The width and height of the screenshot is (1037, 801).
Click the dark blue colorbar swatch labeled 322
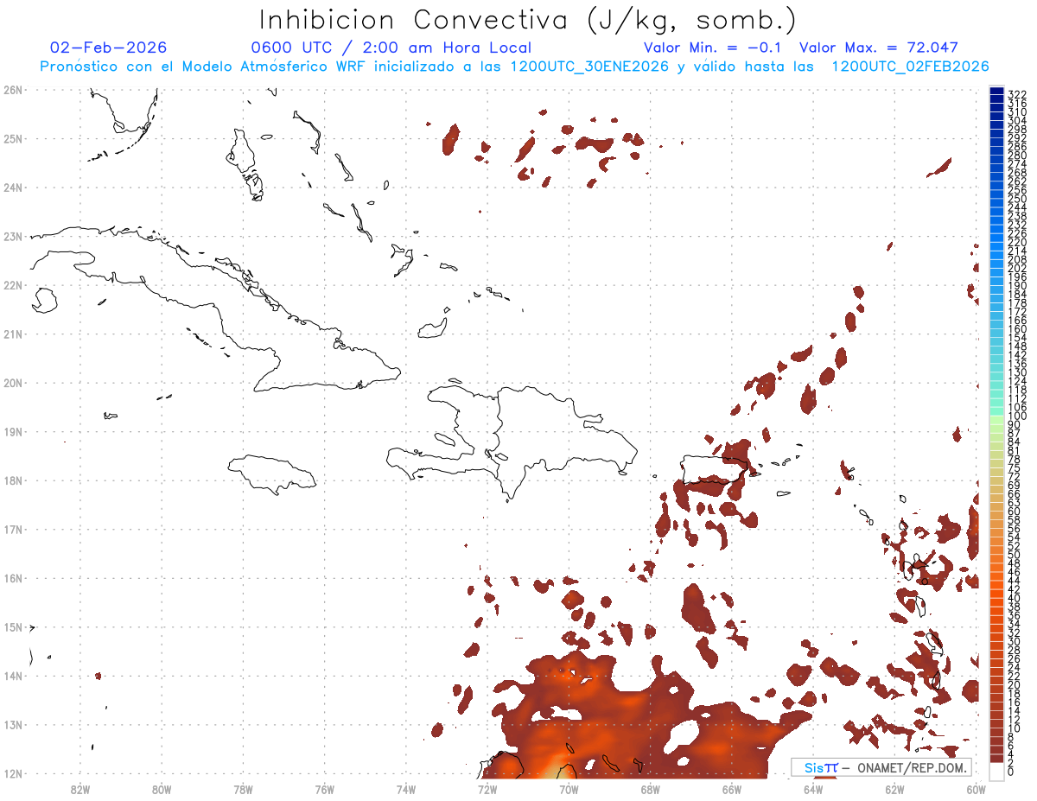click(996, 91)
